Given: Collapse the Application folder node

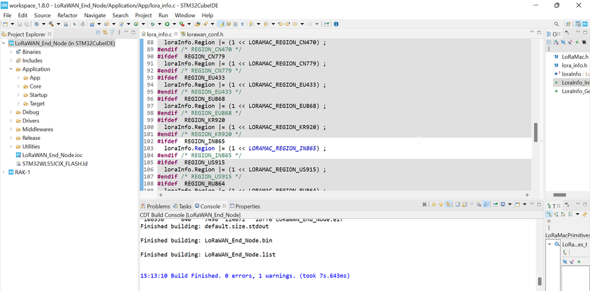Looking at the screenshot, I should click(11, 69).
